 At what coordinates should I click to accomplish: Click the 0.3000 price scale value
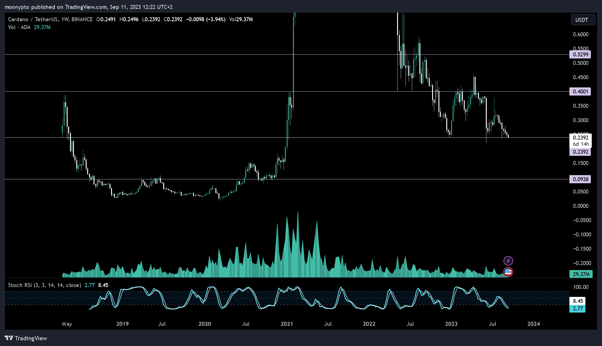click(x=581, y=120)
